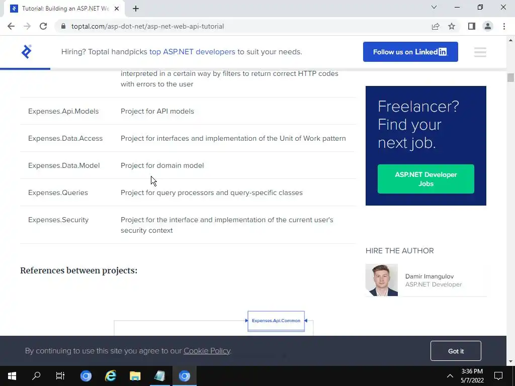Screen dimensions: 515x386
Task: Share this page from address bar
Action: [436, 26]
